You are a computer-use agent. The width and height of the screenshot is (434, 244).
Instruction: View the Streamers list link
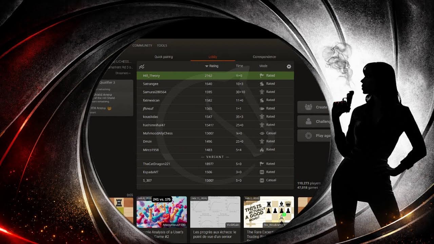(x=123, y=73)
